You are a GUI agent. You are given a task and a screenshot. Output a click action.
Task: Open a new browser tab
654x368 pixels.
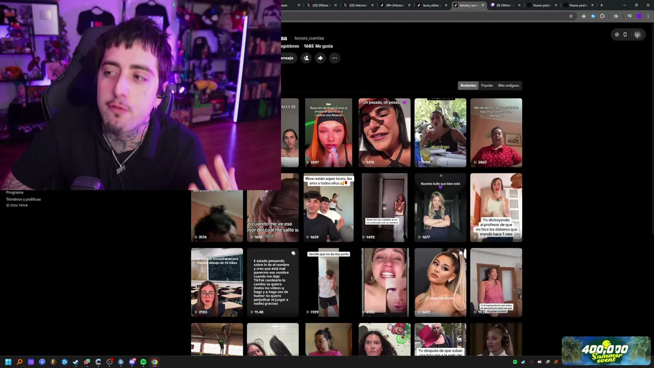pyautogui.click(x=601, y=5)
